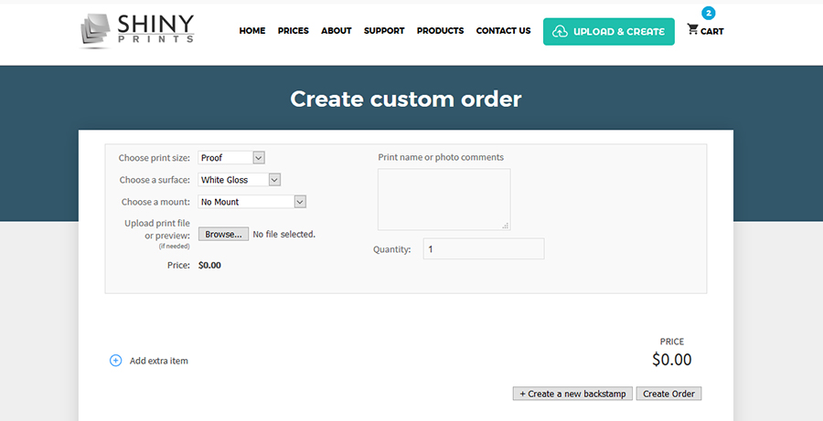Open the Home menu item
The image size is (823, 421).
(252, 31)
